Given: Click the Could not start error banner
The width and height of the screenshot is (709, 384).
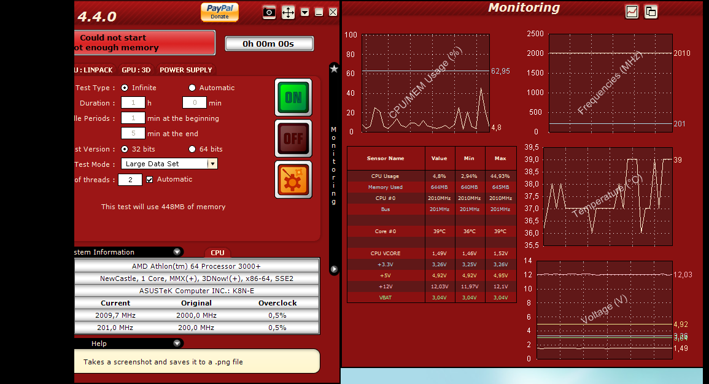Looking at the screenshot, I should 145,42.
